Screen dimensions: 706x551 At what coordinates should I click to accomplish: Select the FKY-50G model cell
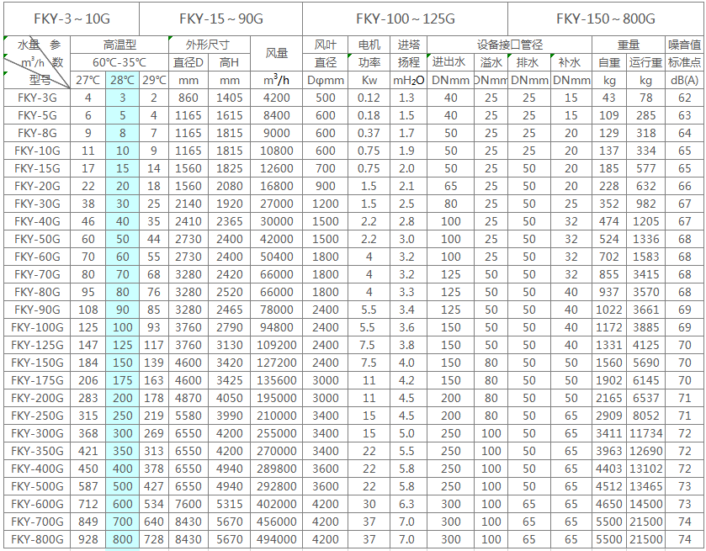pos(37,239)
